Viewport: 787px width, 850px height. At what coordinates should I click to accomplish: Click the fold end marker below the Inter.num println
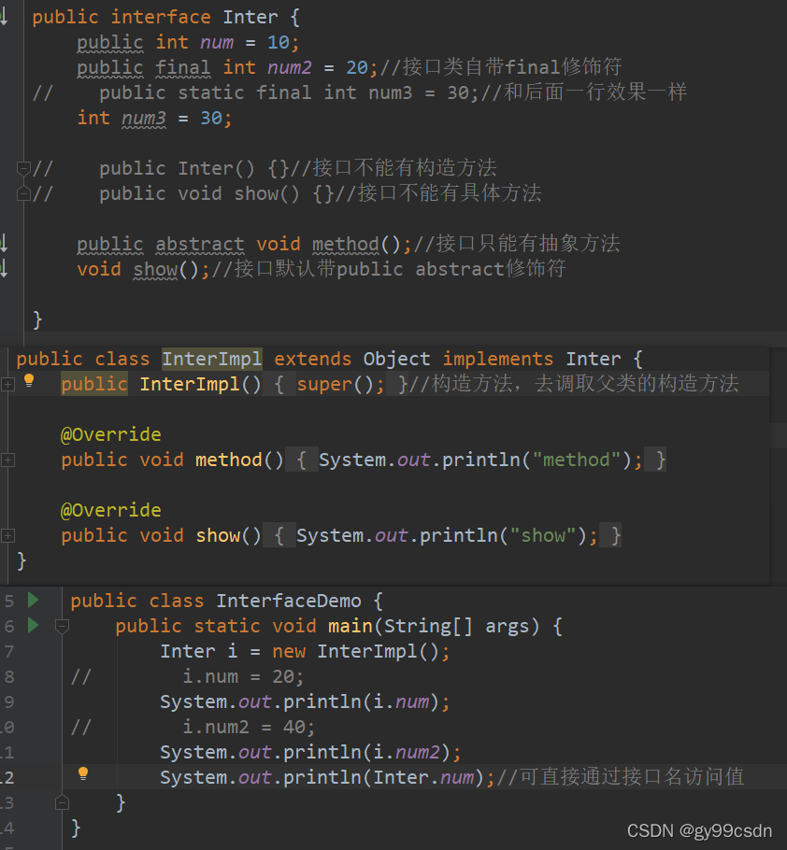[x=62, y=803]
